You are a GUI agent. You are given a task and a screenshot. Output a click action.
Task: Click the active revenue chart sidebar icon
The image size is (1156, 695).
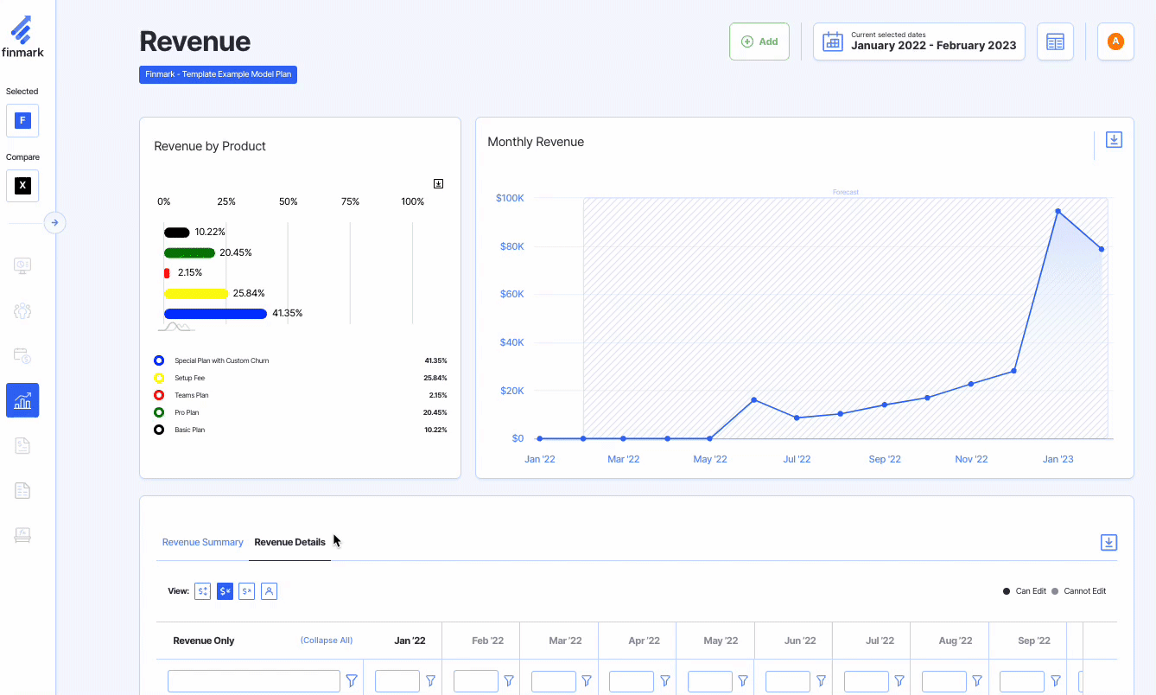point(22,400)
